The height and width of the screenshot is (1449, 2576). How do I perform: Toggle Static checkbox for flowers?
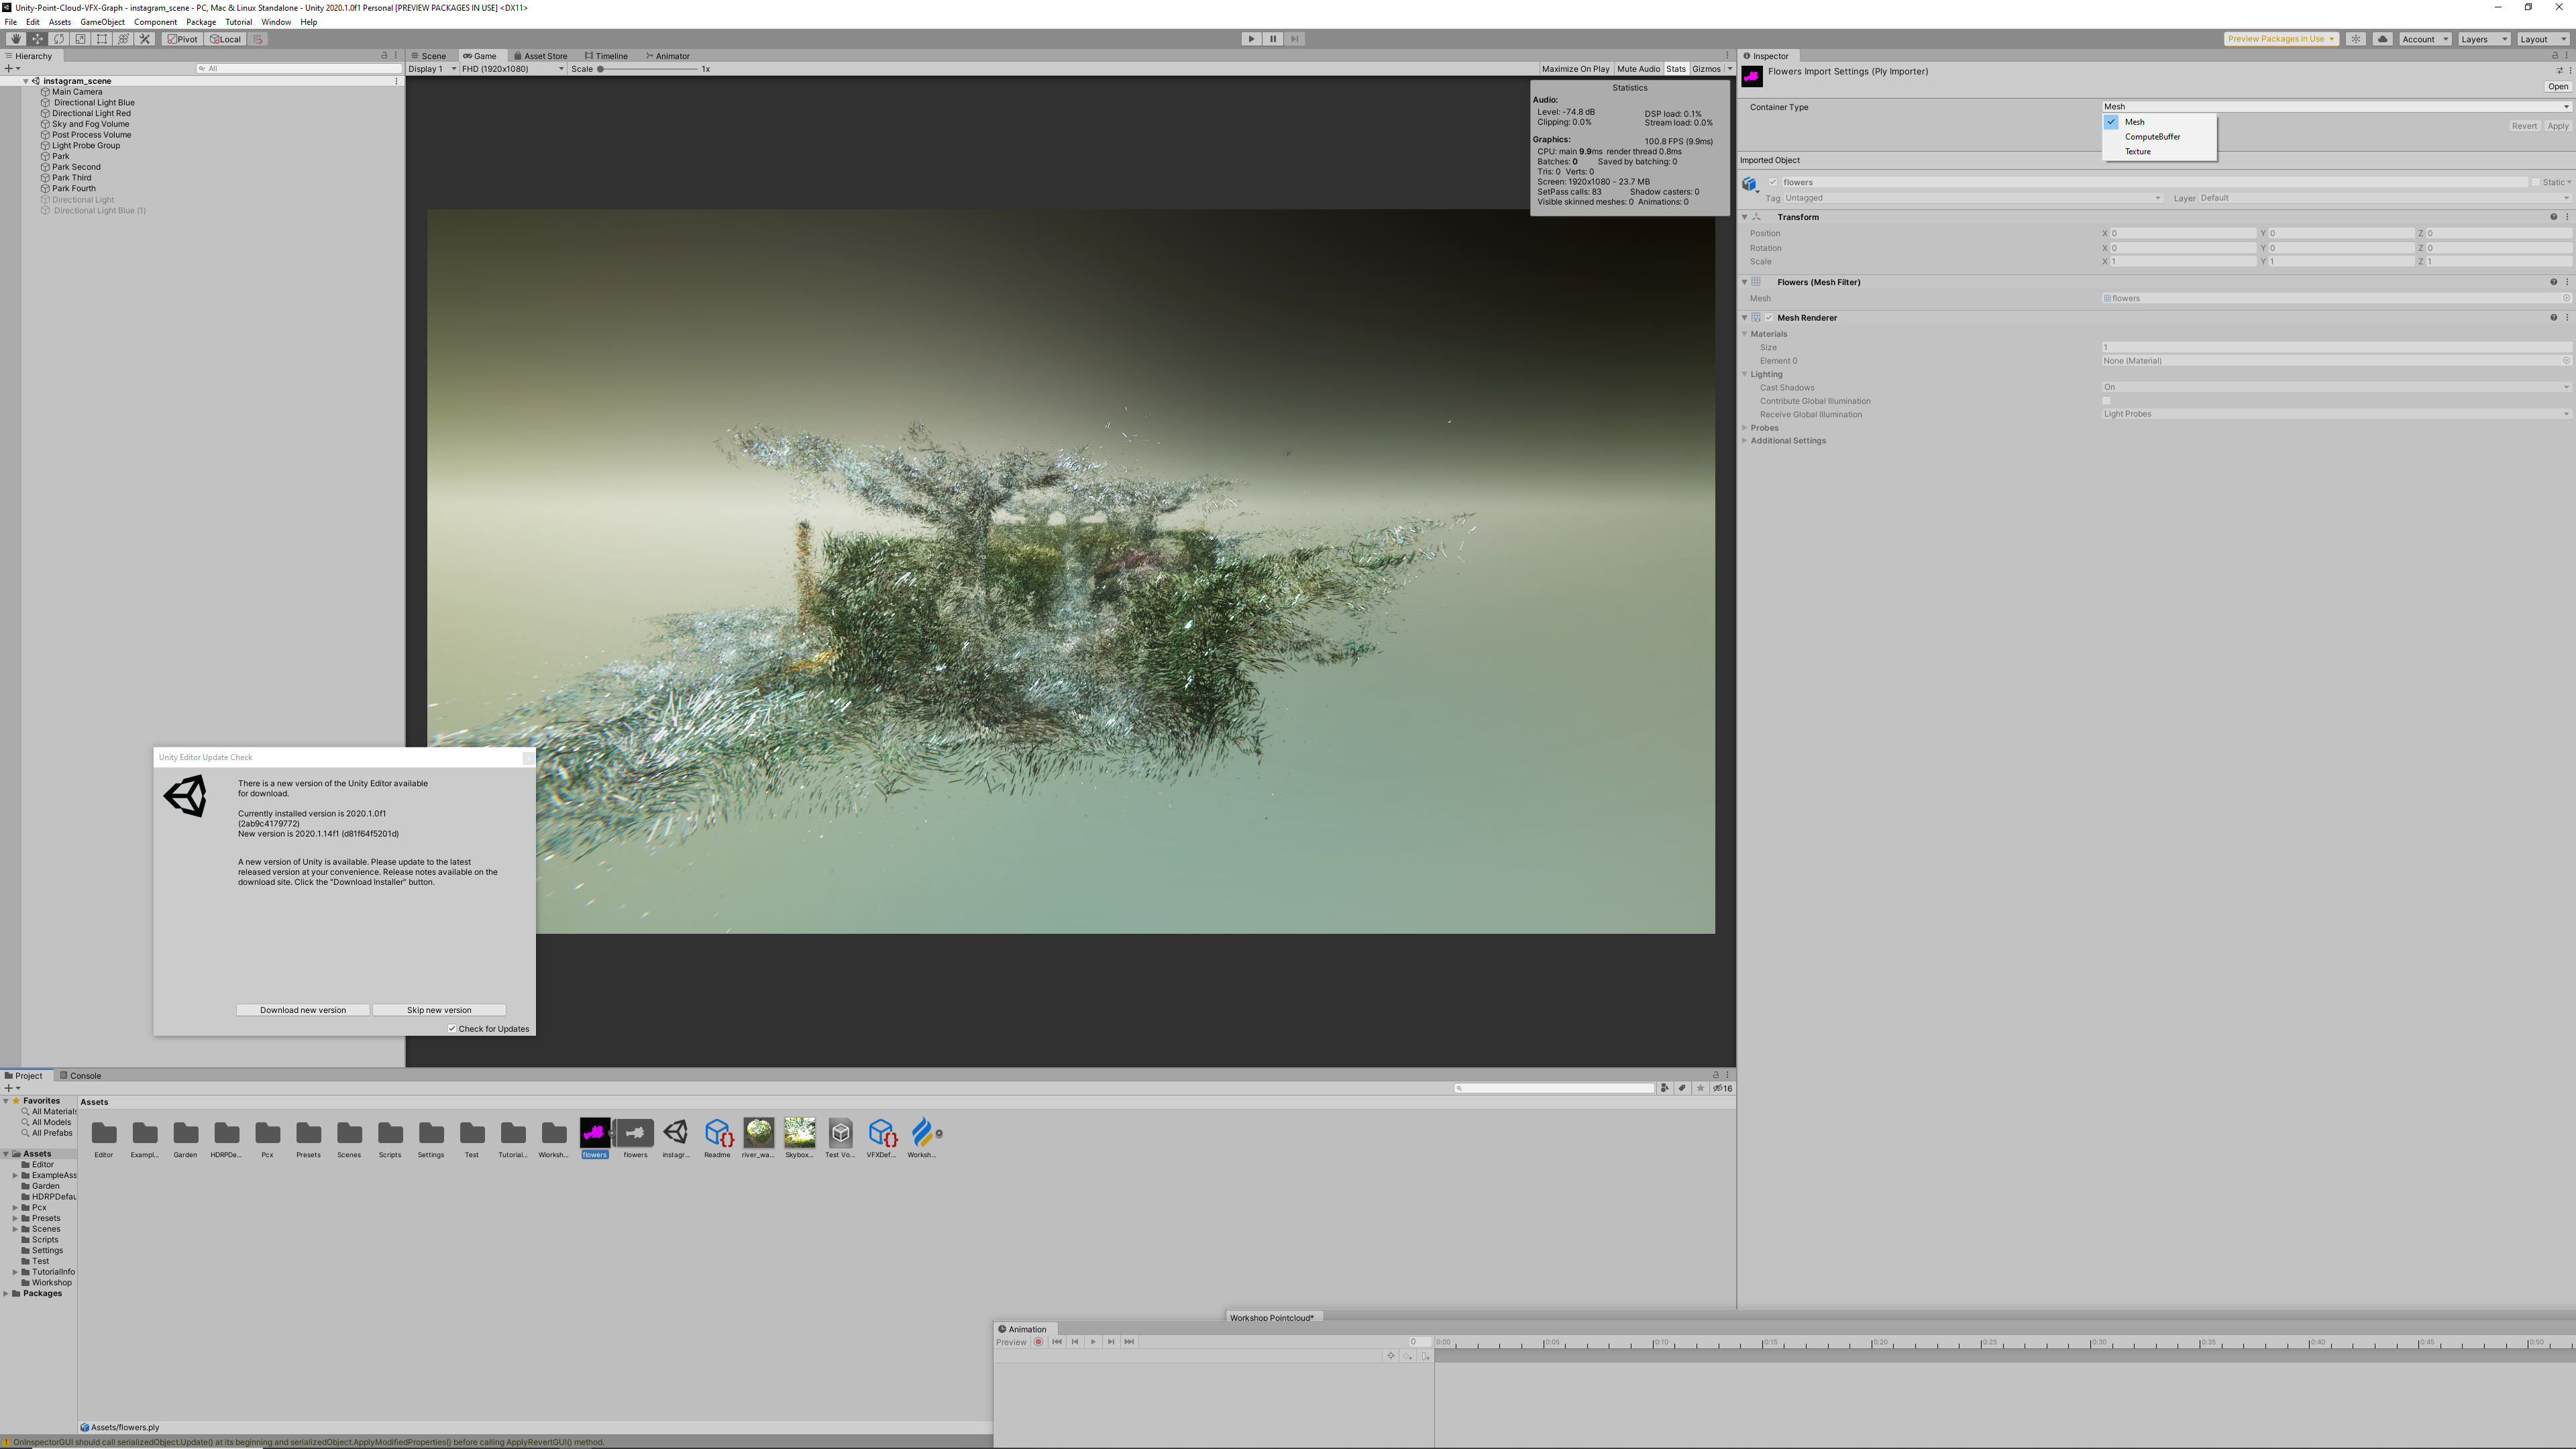pos(2535,182)
